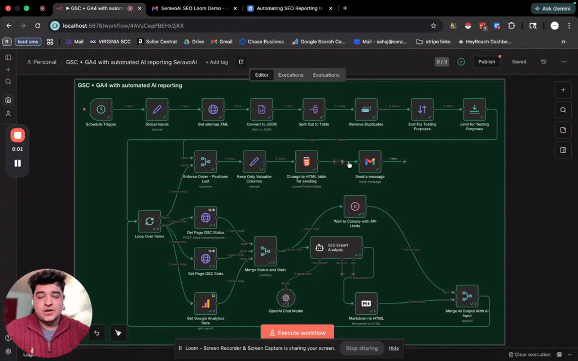Viewport: 578px width, 361px height.
Task: Click the Remove Duplicates node
Action: [365, 111]
